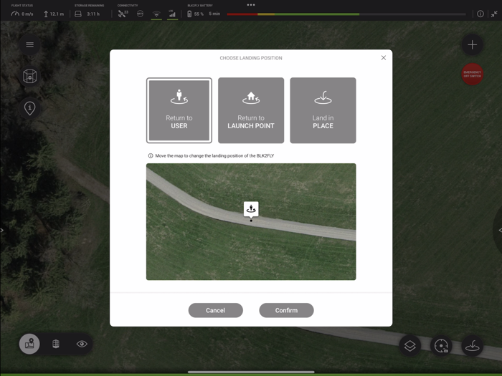This screenshot has height=376, width=502.
Task: Click the flight speed indicator
Action: 22,14
